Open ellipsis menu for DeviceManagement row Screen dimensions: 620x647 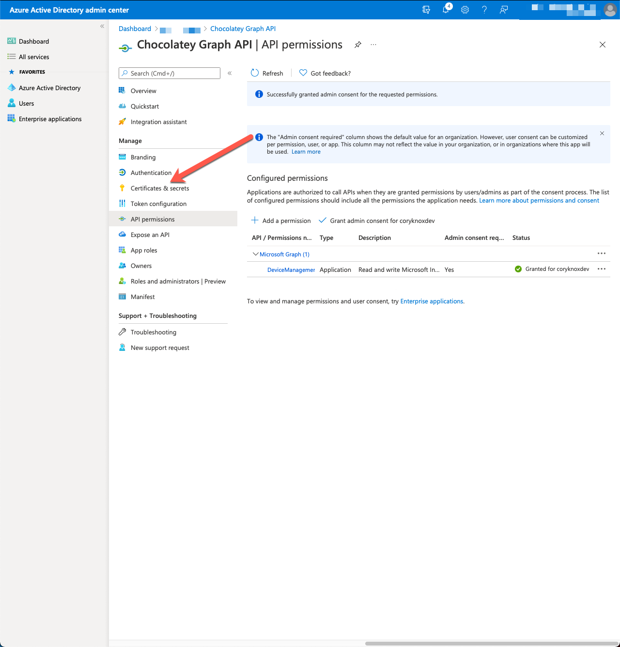pyautogui.click(x=602, y=269)
